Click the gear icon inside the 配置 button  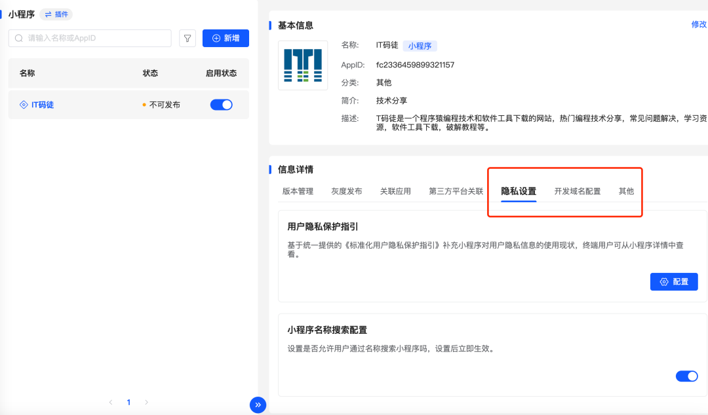pos(662,281)
